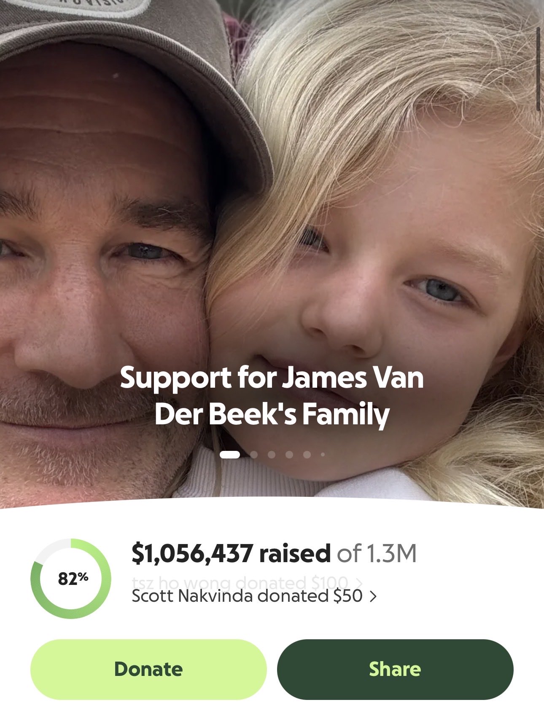Screen dimensions: 544x705
Task: Click the "of 1.3M" goal text
Action: tap(377, 554)
